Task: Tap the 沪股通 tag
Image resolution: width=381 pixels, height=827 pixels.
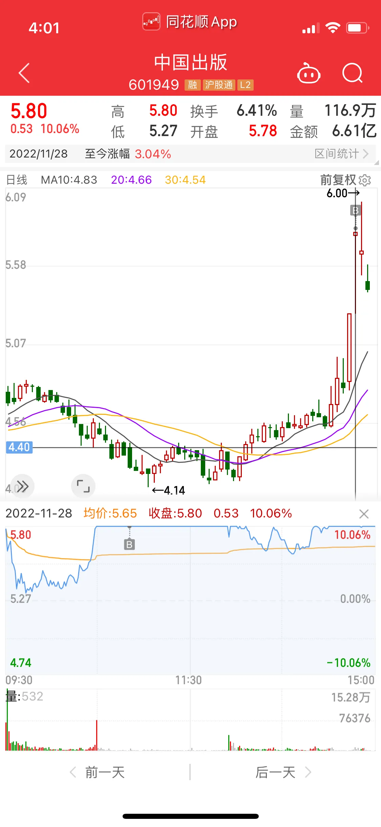Action: [219, 85]
